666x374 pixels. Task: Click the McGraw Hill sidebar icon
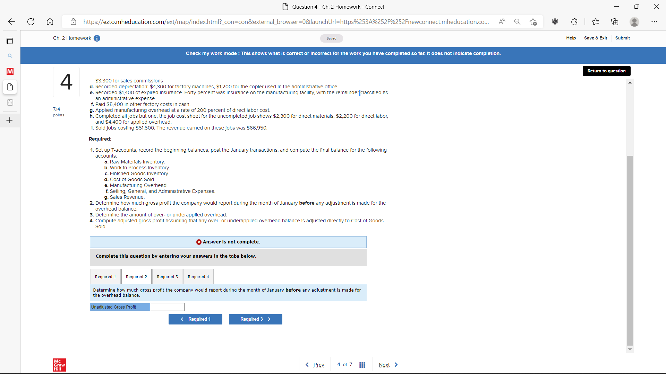(x=10, y=71)
